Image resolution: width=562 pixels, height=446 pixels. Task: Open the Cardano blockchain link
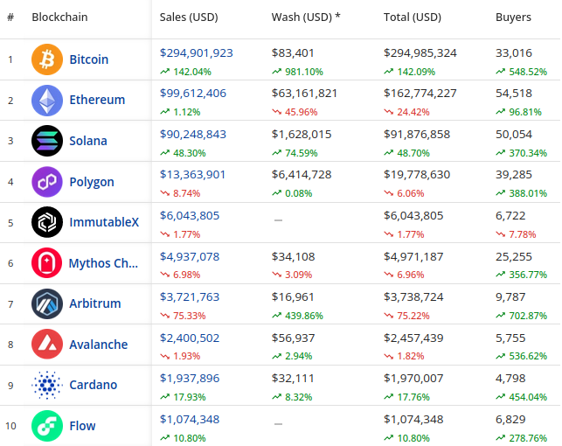(94, 385)
